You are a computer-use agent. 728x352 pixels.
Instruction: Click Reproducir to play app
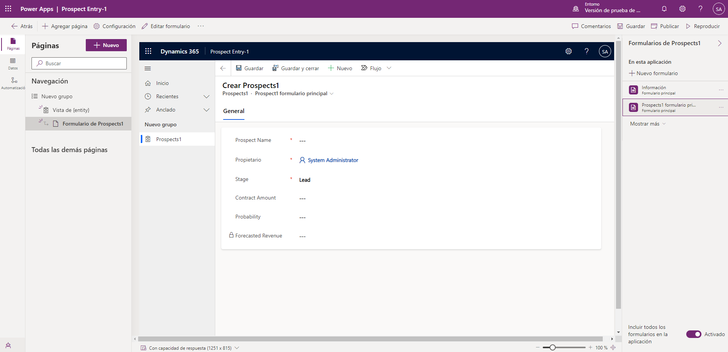pos(703,26)
